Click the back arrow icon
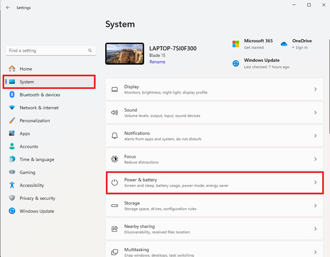This screenshot has height=257, width=330. point(8,7)
